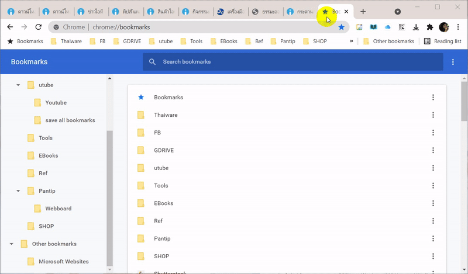Switch to the เครื่องมือ tab

coord(231,12)
